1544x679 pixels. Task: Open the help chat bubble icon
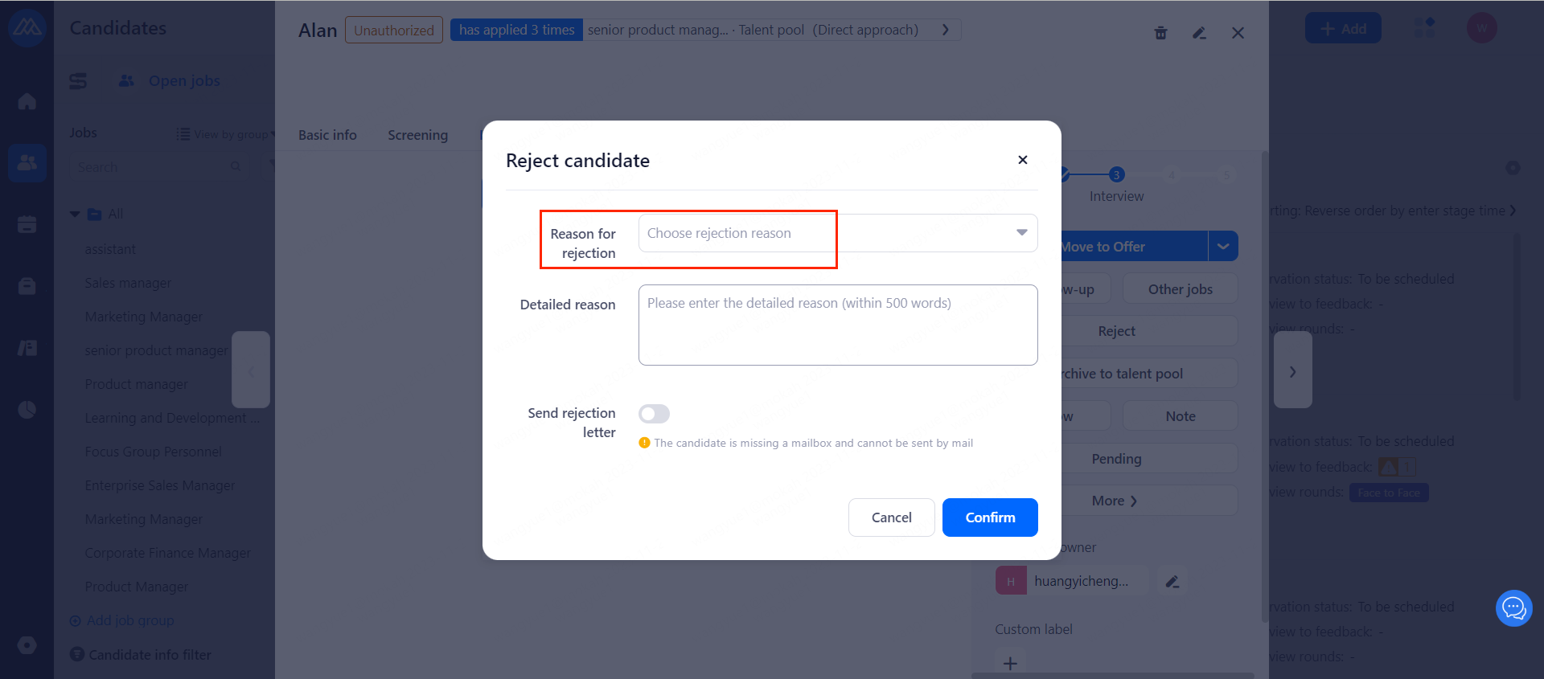click(1513, 608)
